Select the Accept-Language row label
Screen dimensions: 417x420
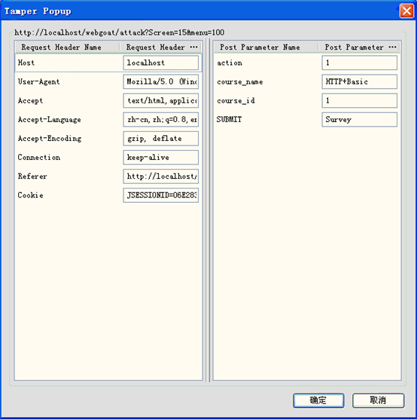click(x=49, y=120)
